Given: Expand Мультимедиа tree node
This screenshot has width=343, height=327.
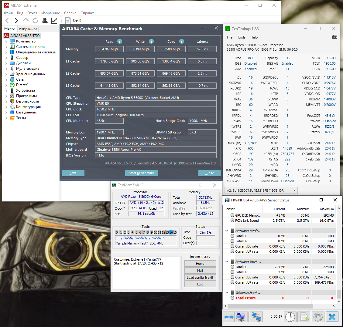Looking at the screenshot, I should pyautogui.click(x=6, y=69).
